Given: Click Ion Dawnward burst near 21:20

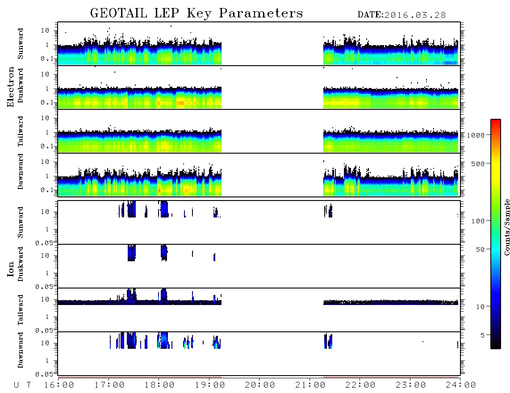Looking at the screenshot, I should tap(328, 341).
